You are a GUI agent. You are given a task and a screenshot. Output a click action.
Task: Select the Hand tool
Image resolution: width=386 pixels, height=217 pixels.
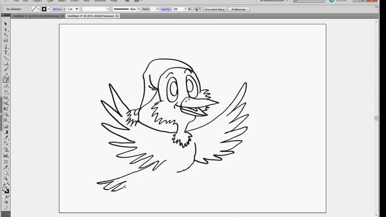[x=5, y=173]
